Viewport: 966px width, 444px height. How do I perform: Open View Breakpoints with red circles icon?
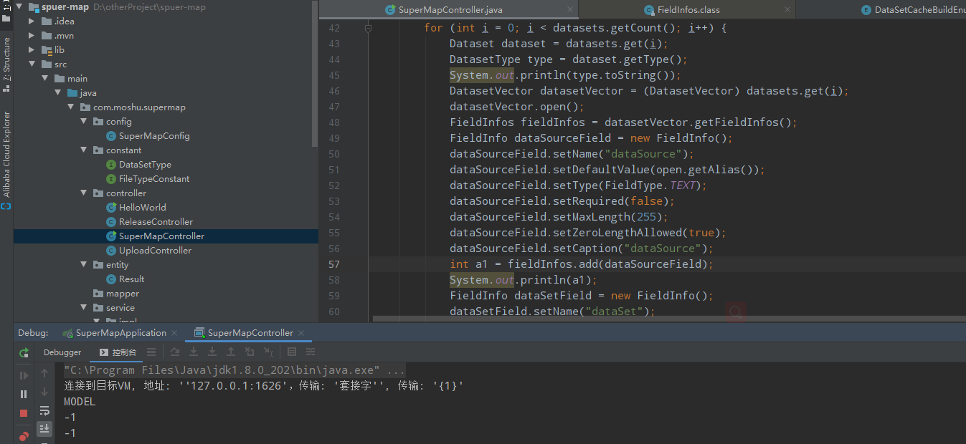coord(24,435)
